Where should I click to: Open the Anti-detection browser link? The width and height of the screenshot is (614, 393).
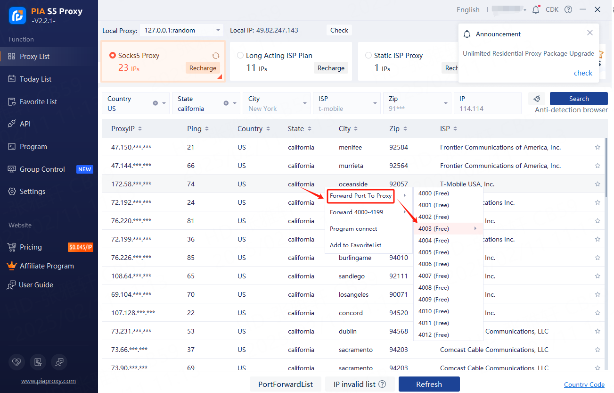click(x=571, y=110)
